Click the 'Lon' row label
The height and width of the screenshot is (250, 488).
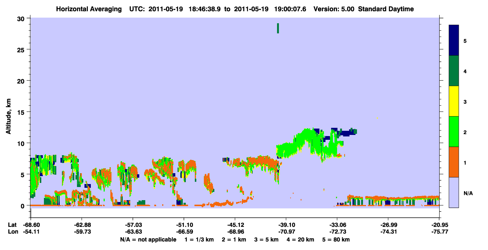[x=12, y=232]
